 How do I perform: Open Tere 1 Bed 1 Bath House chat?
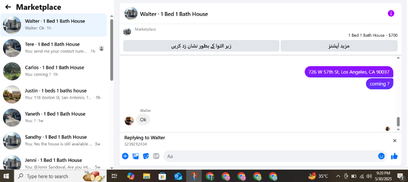54,48
